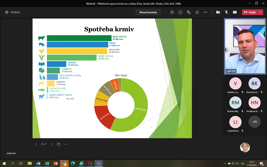Open the Windows Start menu
Image resolution: width=267 pixels, height=167 pixels.
4,163
